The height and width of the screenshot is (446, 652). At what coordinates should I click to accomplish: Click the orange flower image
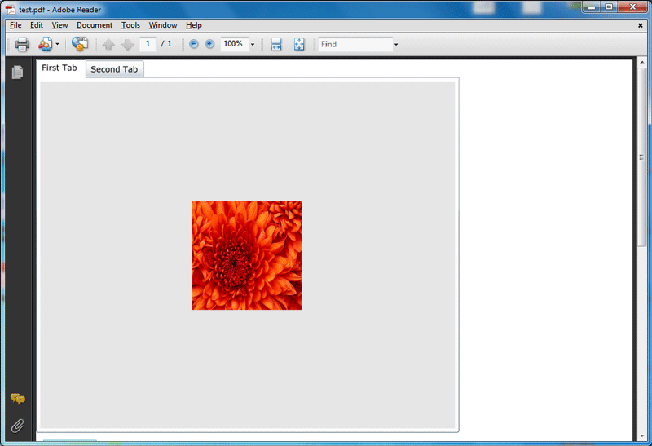[x=247, y=255]
